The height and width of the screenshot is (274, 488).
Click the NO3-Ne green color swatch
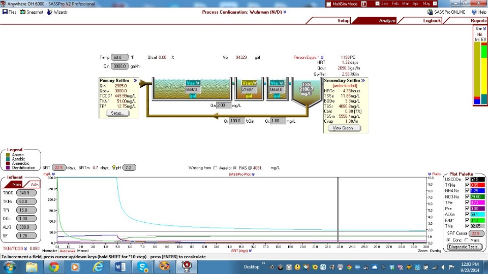(477, 196)
